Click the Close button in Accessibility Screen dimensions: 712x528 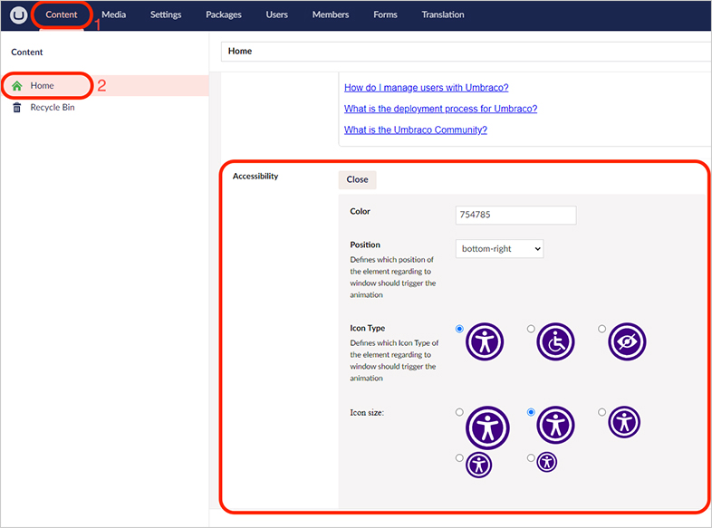[x=358, y=180]
